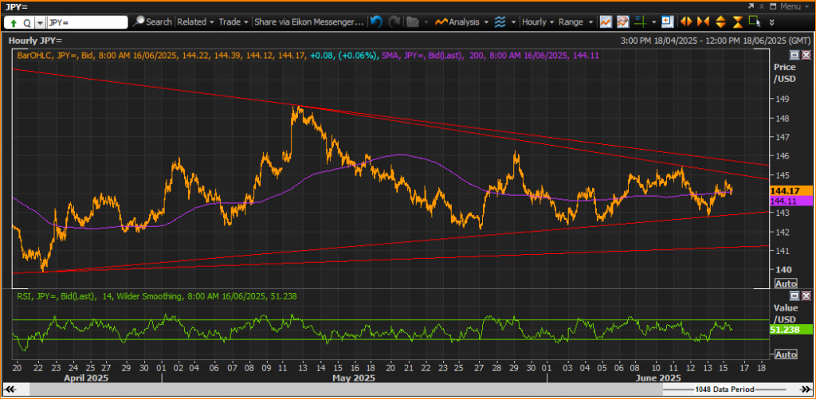Open the Trade menu

pos(233,22)
